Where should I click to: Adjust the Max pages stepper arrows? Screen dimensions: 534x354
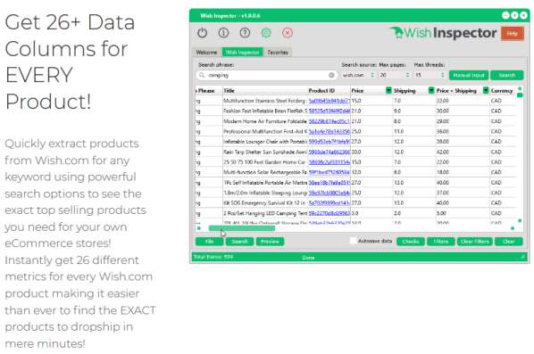point(408,75)
